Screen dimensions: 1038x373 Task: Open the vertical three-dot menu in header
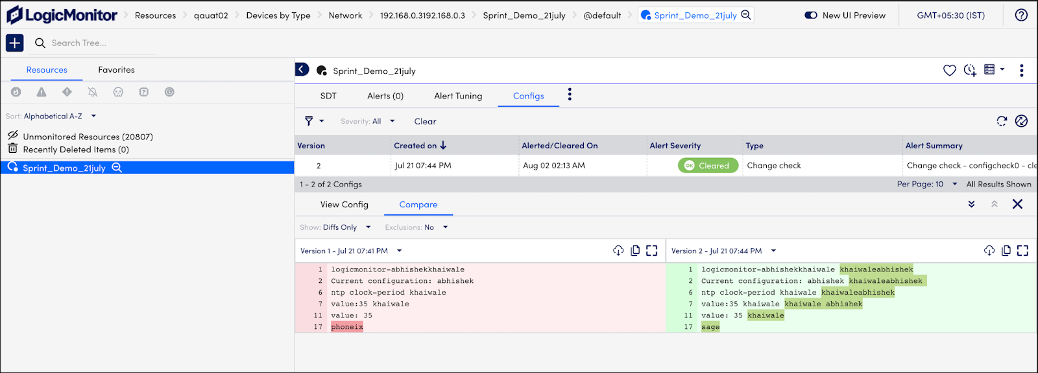[1021, 70]
